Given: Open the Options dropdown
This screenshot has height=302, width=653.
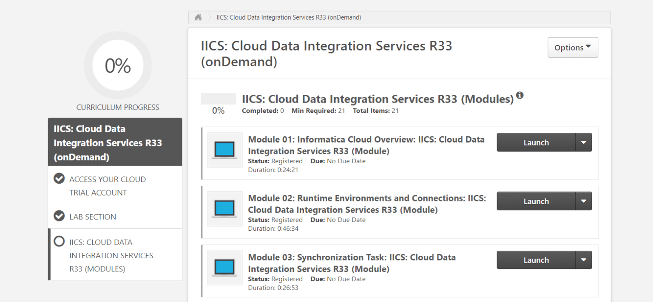Looking at the screenshot, I should click(x=572, y=47).
